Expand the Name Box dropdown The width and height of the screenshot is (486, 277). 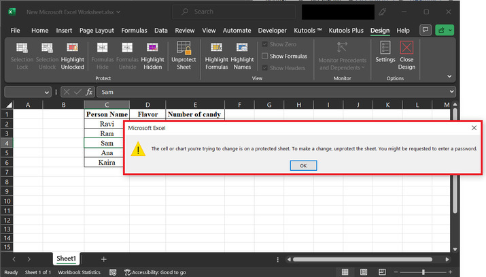coord(46,92)
